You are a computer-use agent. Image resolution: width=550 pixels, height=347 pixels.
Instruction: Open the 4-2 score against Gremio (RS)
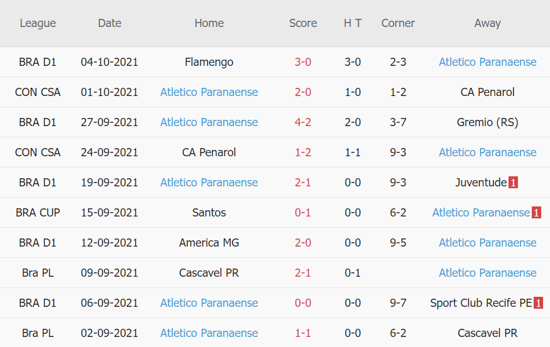pos(303,122)
